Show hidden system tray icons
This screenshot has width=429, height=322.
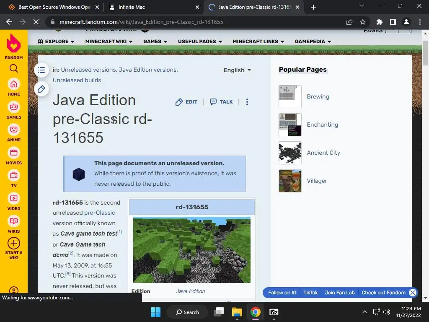(x=365, y=312)
